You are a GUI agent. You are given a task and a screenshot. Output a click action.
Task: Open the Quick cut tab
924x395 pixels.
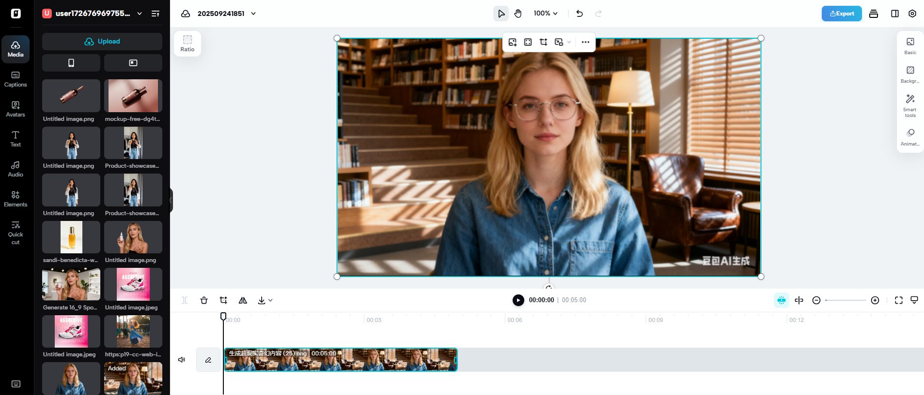pos(16,233)
